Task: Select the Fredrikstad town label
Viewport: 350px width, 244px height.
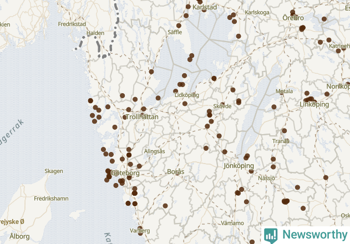Action: pos(72,24)
